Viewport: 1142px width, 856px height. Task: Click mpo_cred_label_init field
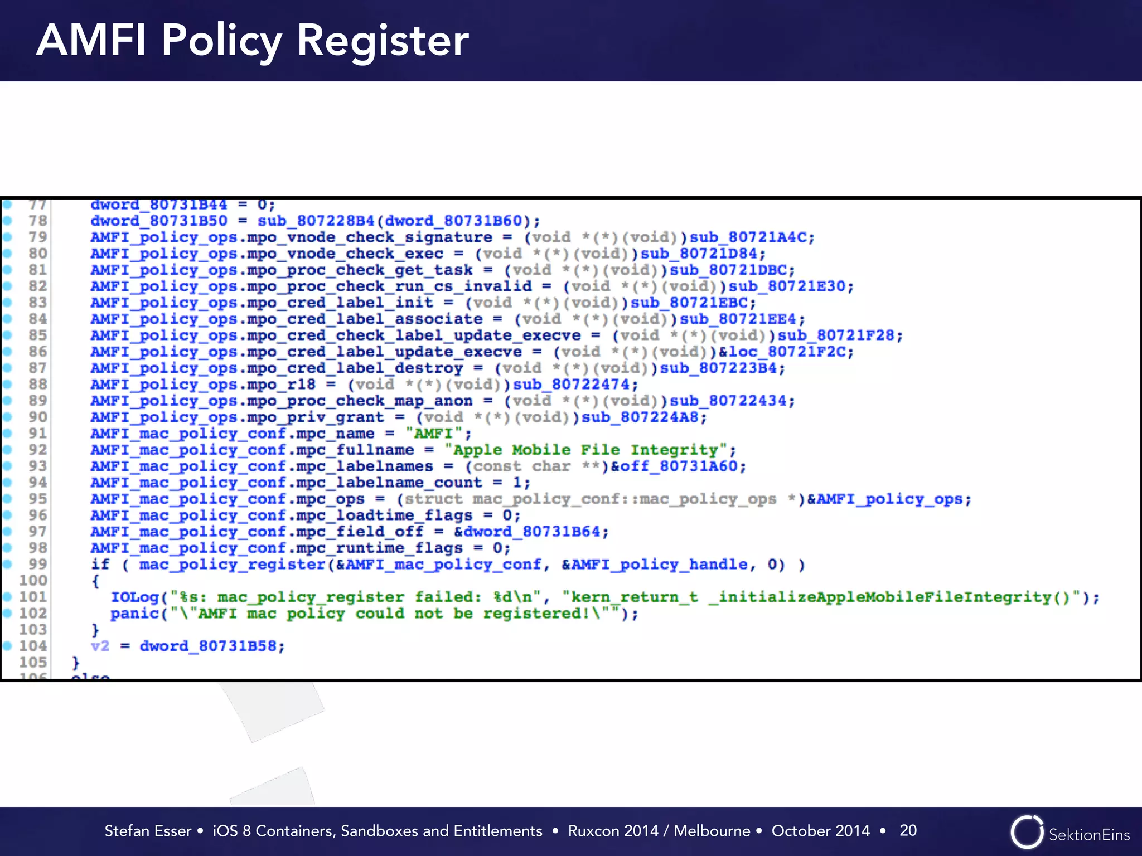point(340,303)
